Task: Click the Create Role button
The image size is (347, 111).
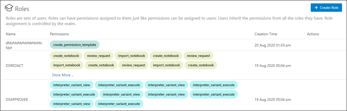Action: pyautogui.click(x=326, y=8)
